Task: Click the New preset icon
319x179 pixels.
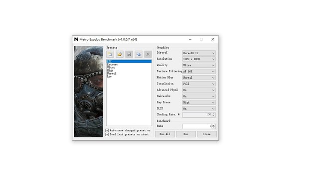Action: [x=110, y=54]
